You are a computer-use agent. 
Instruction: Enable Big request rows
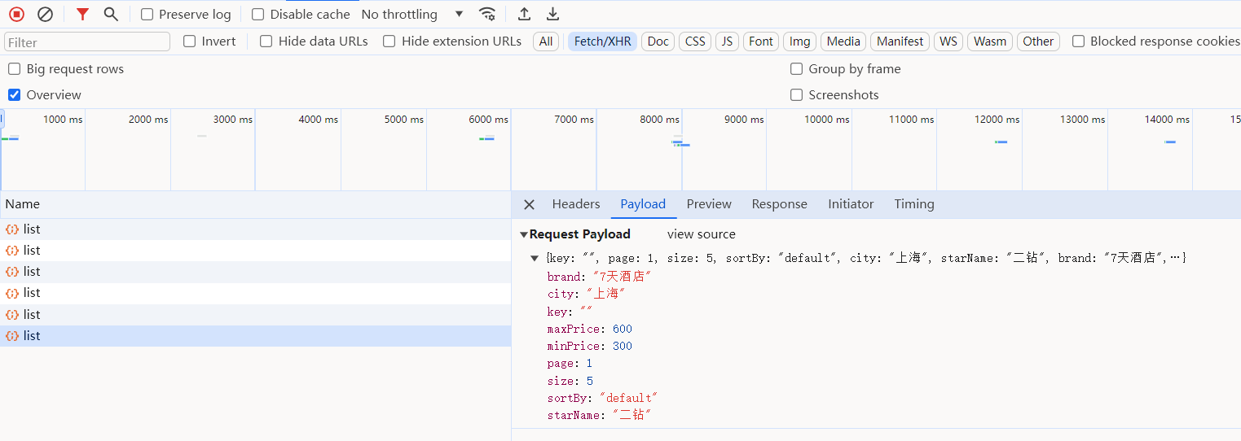[x=14, y=69]
